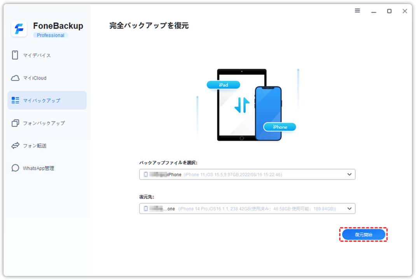416x280 pixels.
Task: Click the マイバックアップ list icon
Action: pyautogui.click(x=16, y=100)
